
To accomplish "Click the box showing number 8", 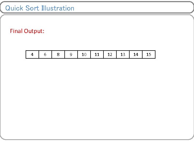I will click(58, 54).
